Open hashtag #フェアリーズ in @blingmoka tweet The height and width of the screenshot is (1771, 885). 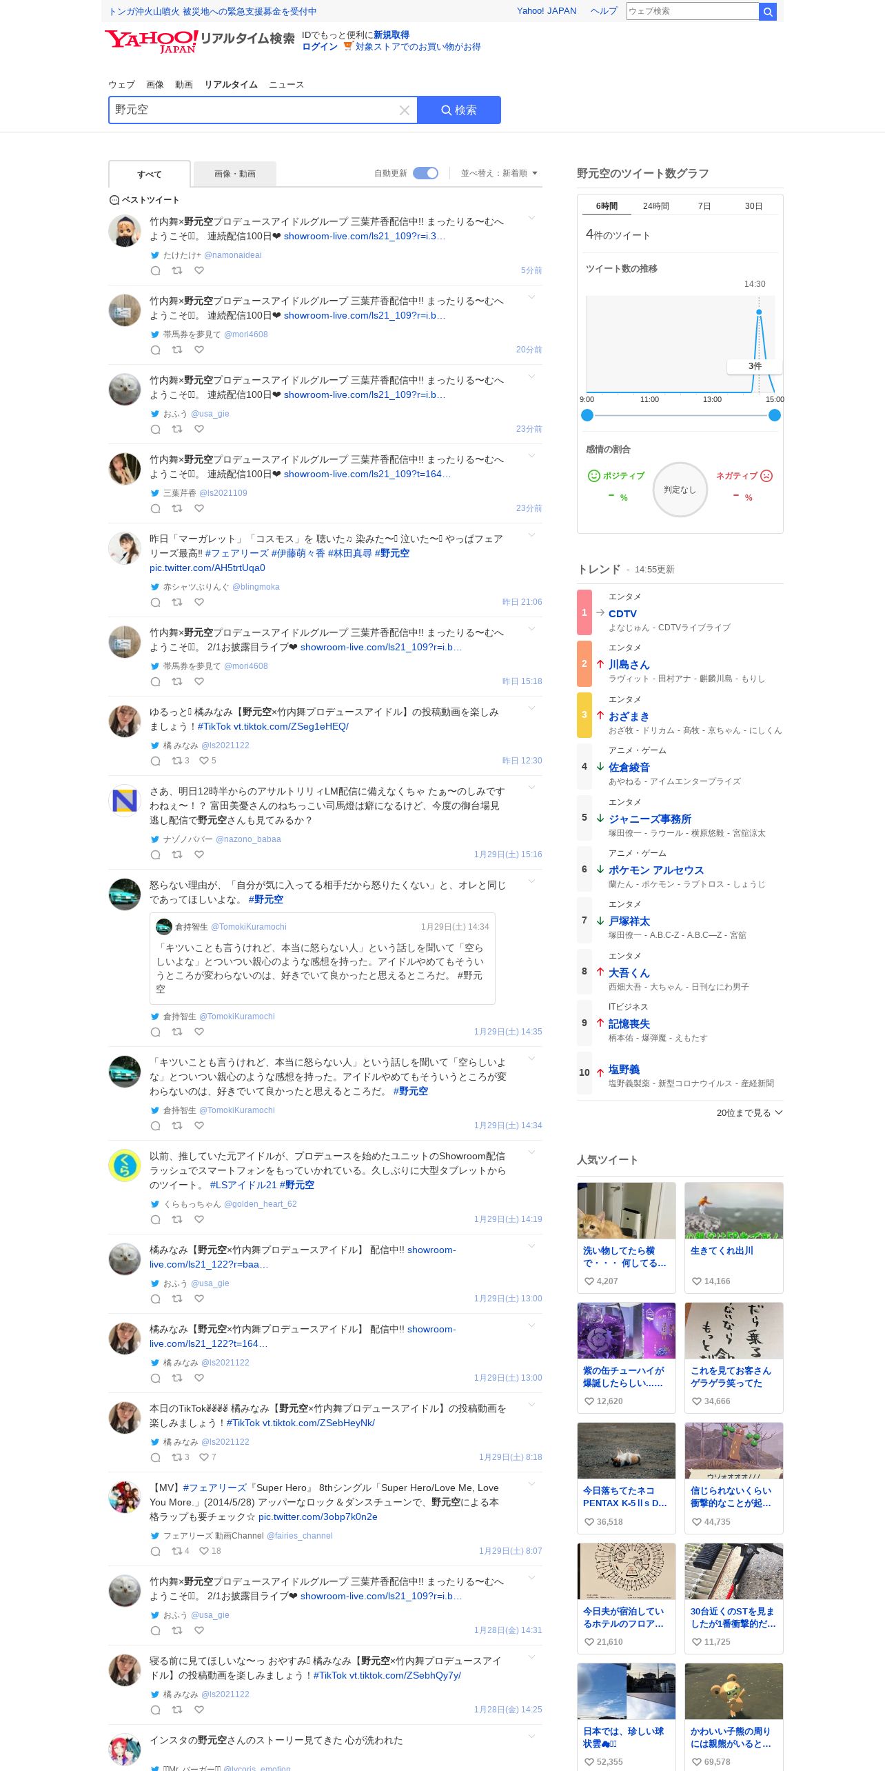click(236, 553)
